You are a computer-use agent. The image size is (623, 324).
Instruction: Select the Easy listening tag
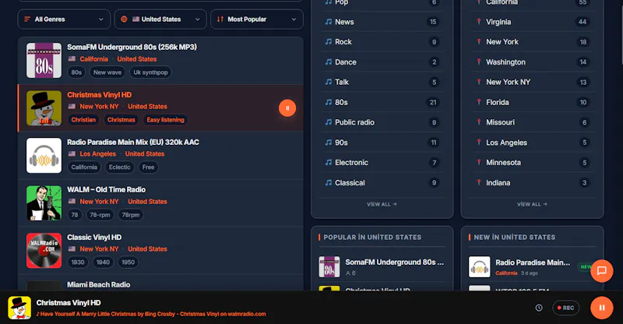click(x=165, y=120)
